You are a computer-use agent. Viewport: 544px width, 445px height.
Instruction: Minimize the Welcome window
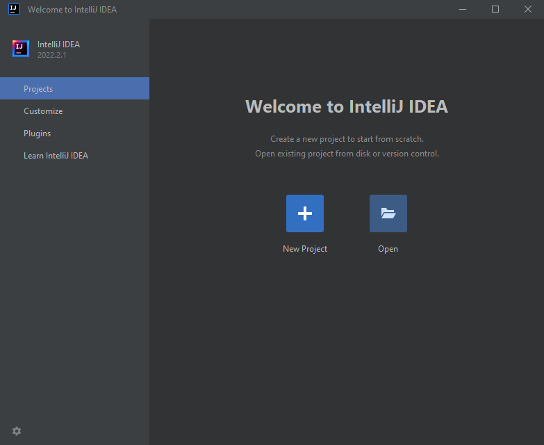pos(463,9)
